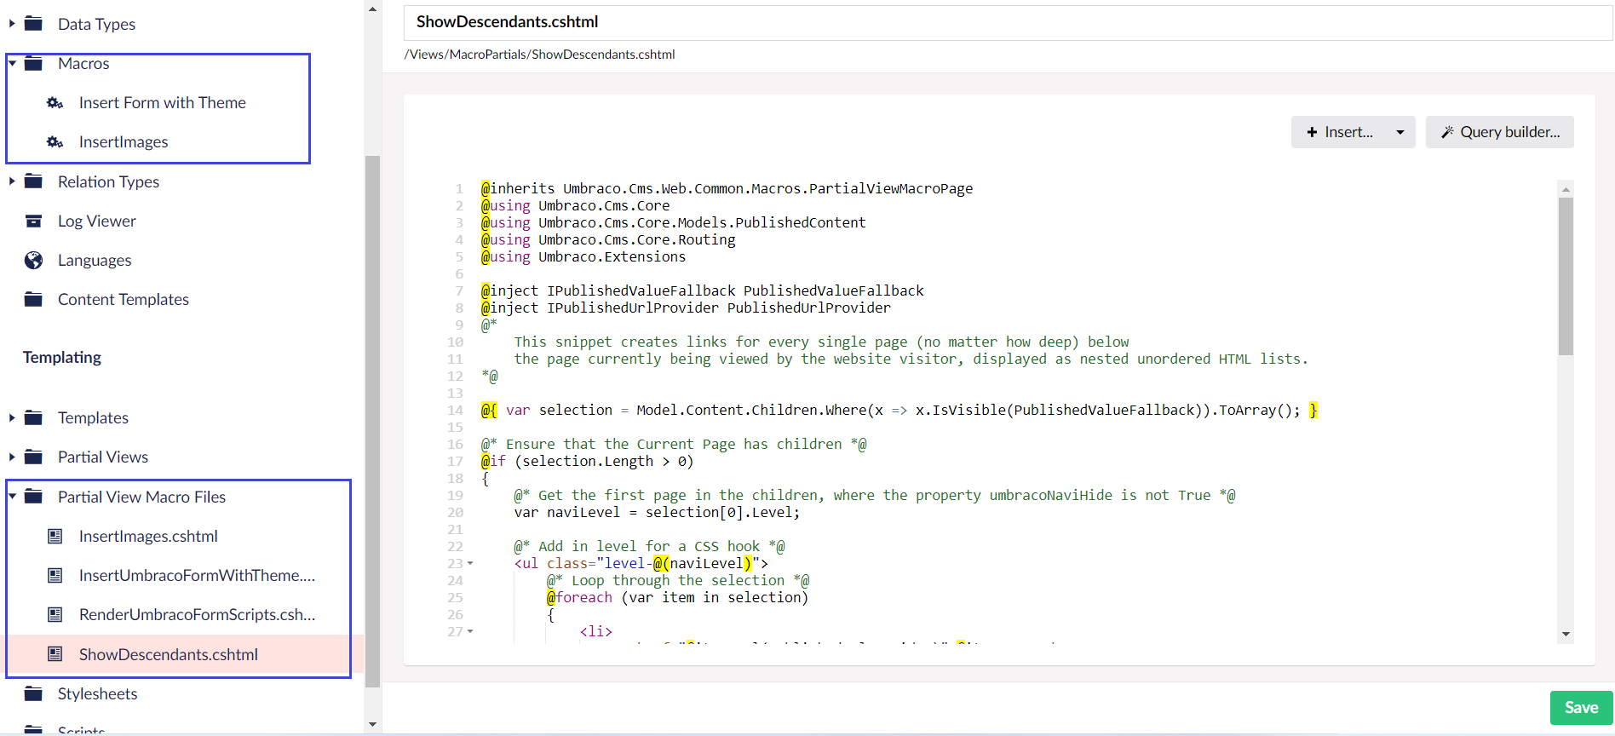
Task: Save the partial view macro file
Action: click(x=1580, y=708)
